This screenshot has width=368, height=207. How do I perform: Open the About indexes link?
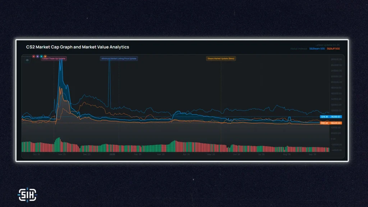pos(299,49)
